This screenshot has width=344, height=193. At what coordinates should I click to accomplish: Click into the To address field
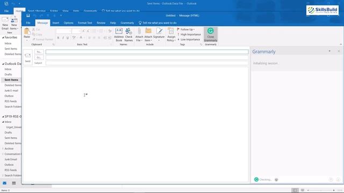(x=147, y=52)
